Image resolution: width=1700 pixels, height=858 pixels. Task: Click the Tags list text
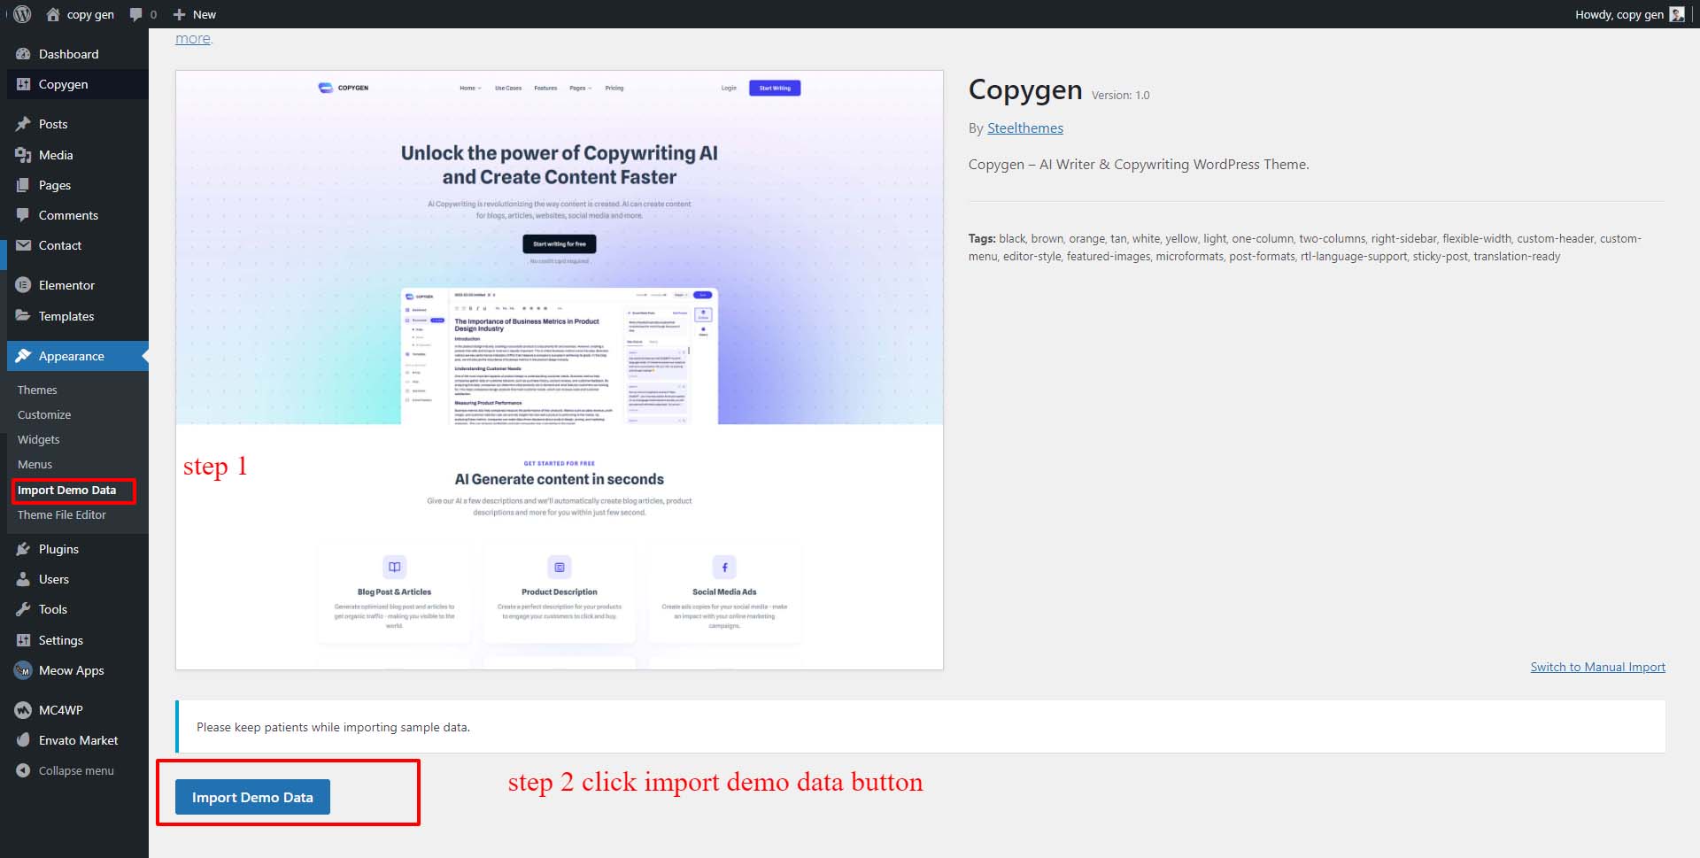coord(1305,247)
